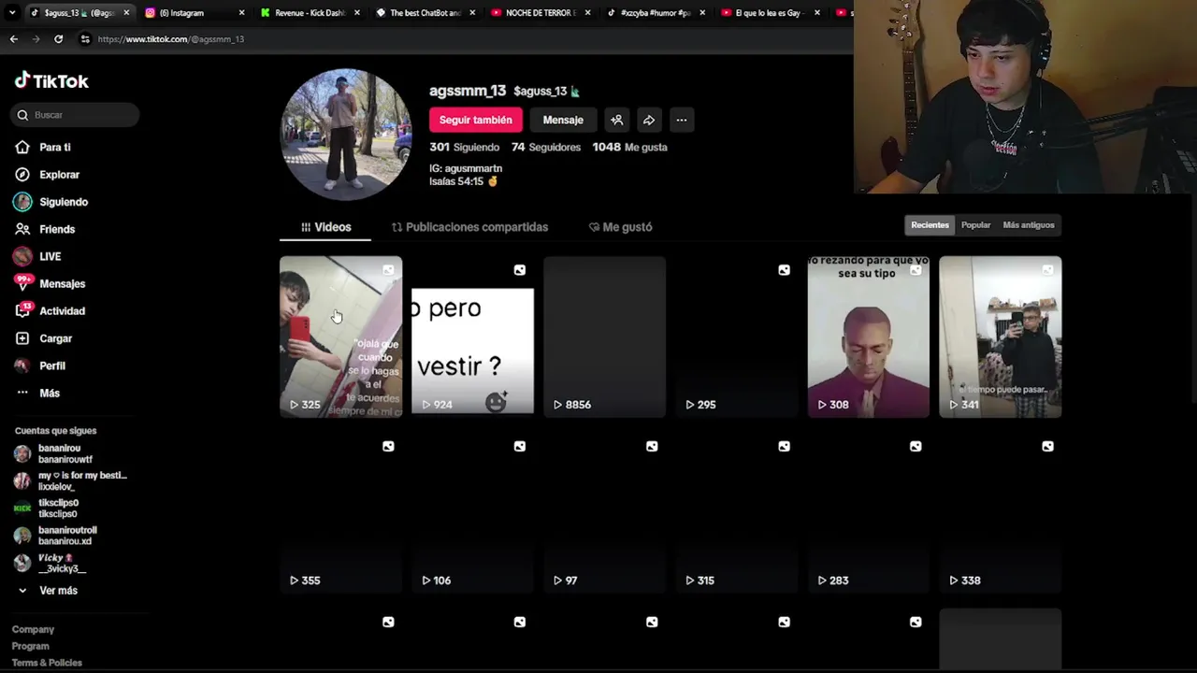This screenshot has width=1197, height=673.
Task: Select the Recientes sort option
Action: [x=930, y=225]
